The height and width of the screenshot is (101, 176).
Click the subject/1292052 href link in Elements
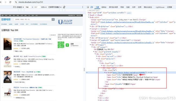click(129, 72)
